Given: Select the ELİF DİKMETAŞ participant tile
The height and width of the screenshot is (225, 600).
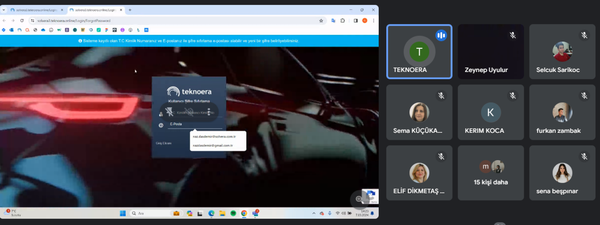Looking at the screenshot, I should (419, 173).
